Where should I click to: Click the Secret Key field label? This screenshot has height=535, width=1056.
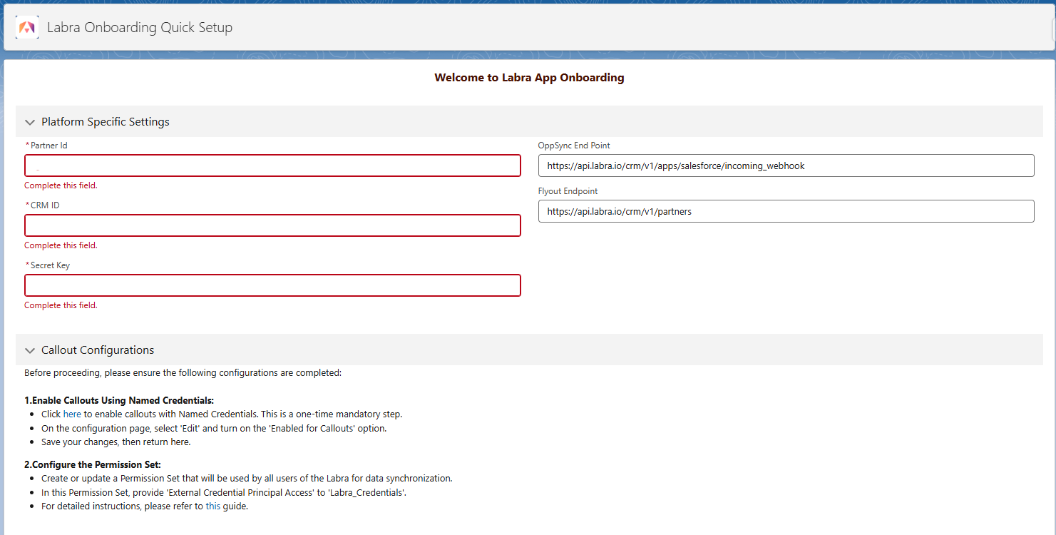pyautogui.click(x=50, y=265)
